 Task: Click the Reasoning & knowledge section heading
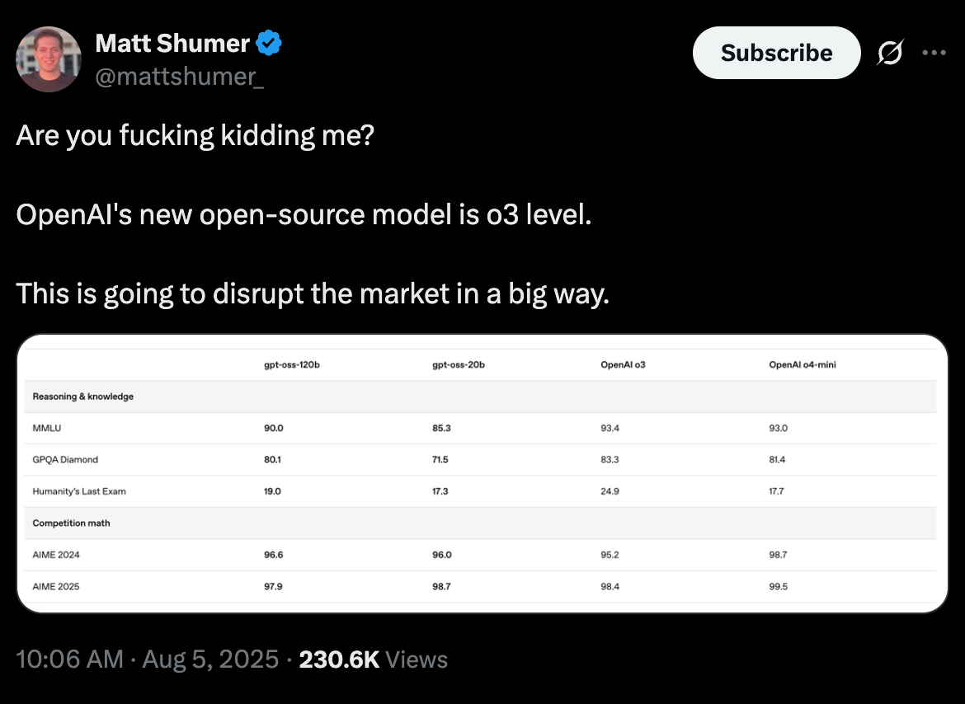coord(82,397)
